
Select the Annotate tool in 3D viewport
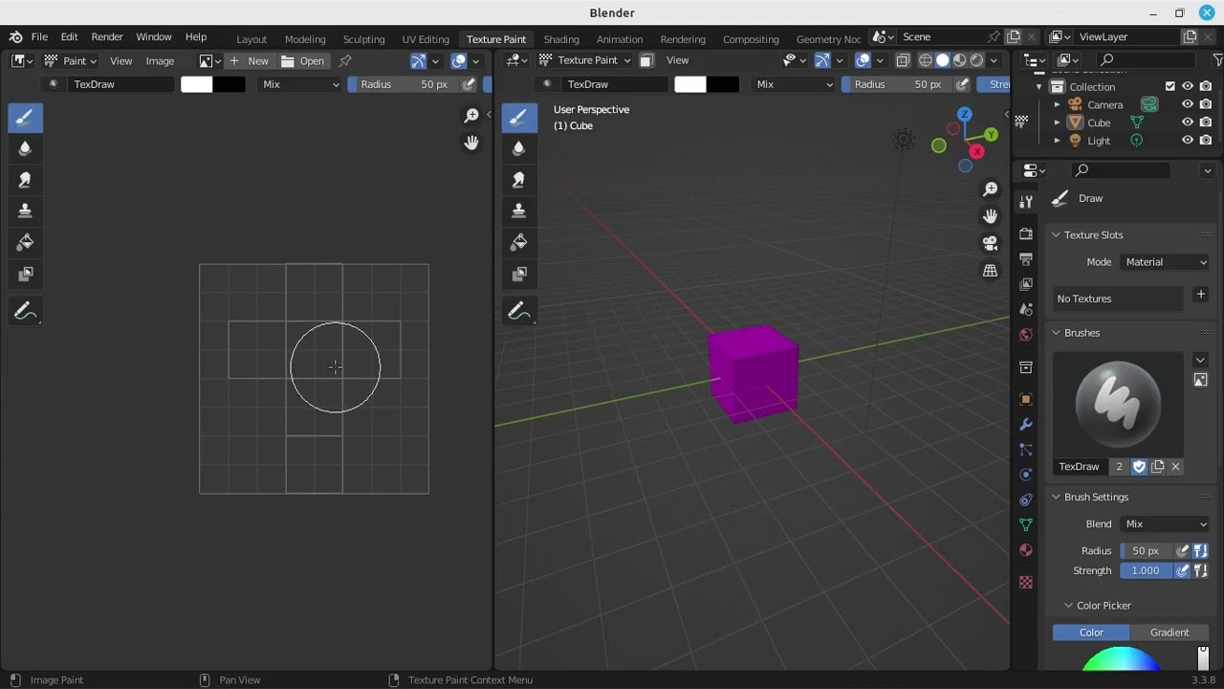[x=518, y=311]
